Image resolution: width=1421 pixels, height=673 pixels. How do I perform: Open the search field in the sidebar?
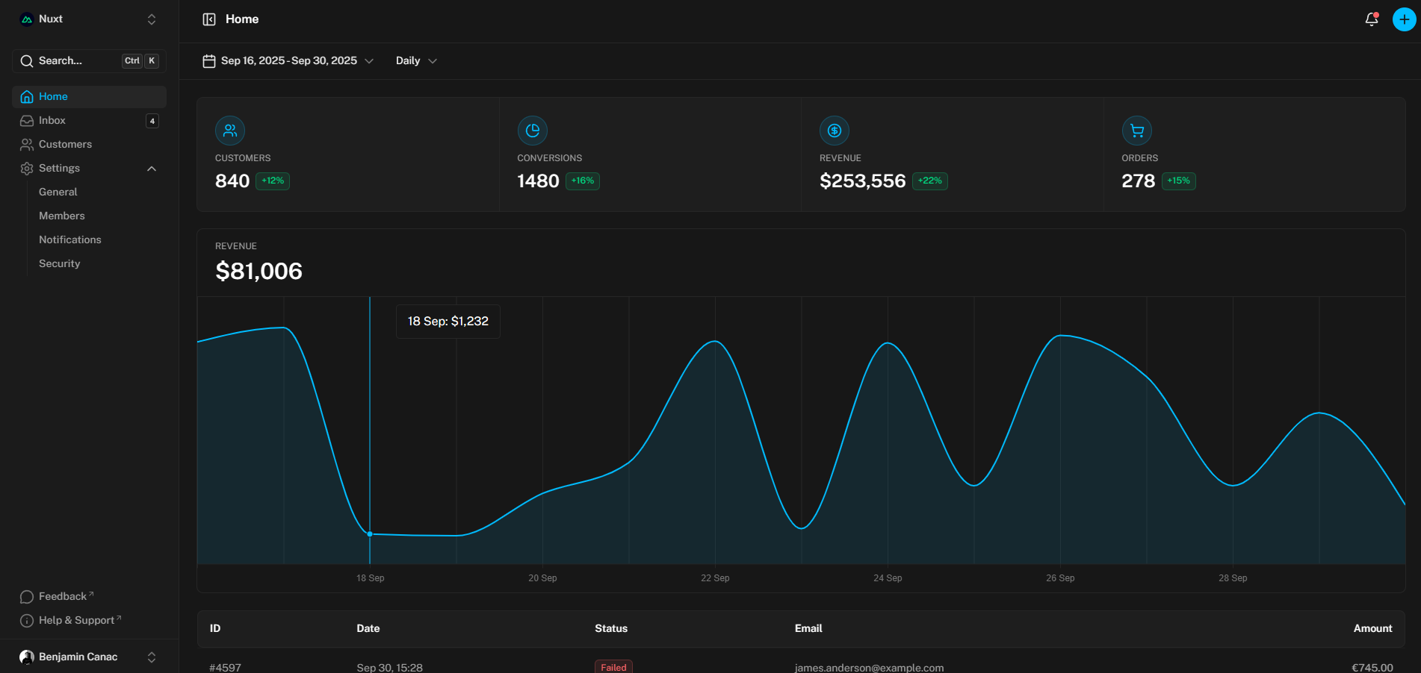(88, 60)
